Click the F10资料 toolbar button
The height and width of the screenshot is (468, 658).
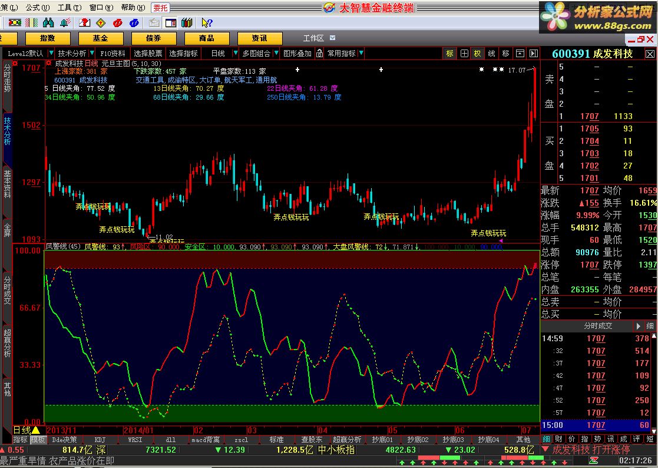tap(113, 53)
